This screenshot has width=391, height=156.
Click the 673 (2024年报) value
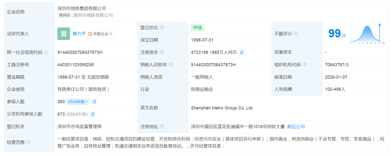tap(72, 114)
